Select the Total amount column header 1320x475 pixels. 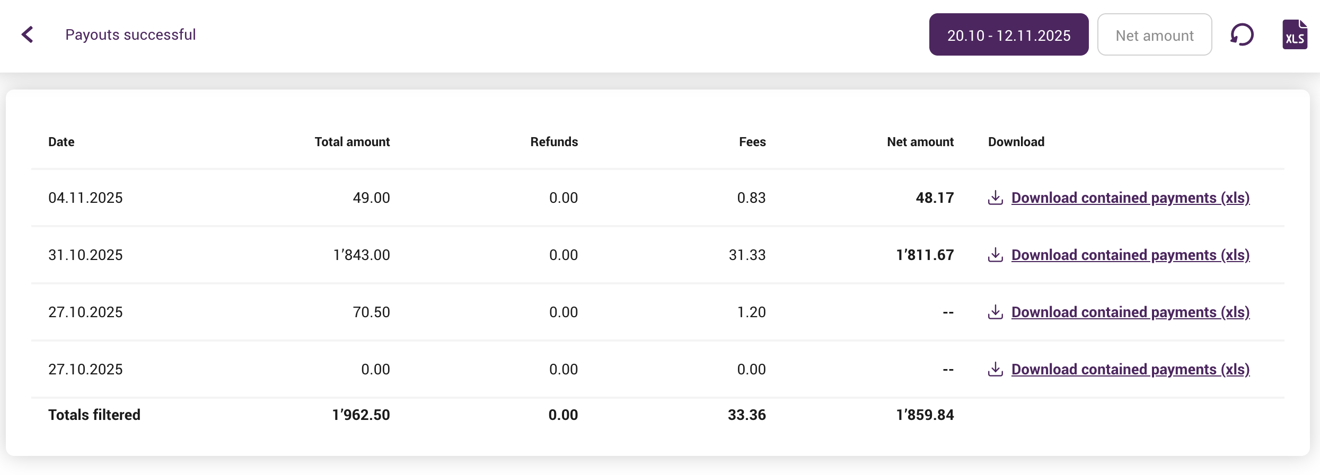tap(351, 141)
